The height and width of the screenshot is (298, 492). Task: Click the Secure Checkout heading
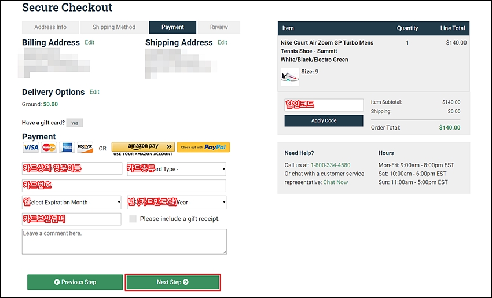click(67, 7)
